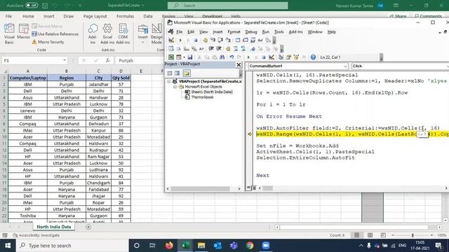Screen dimensions: 449x252
Task: Open Immediate Window icon on Debug toolbar
Action: [246, 40]
